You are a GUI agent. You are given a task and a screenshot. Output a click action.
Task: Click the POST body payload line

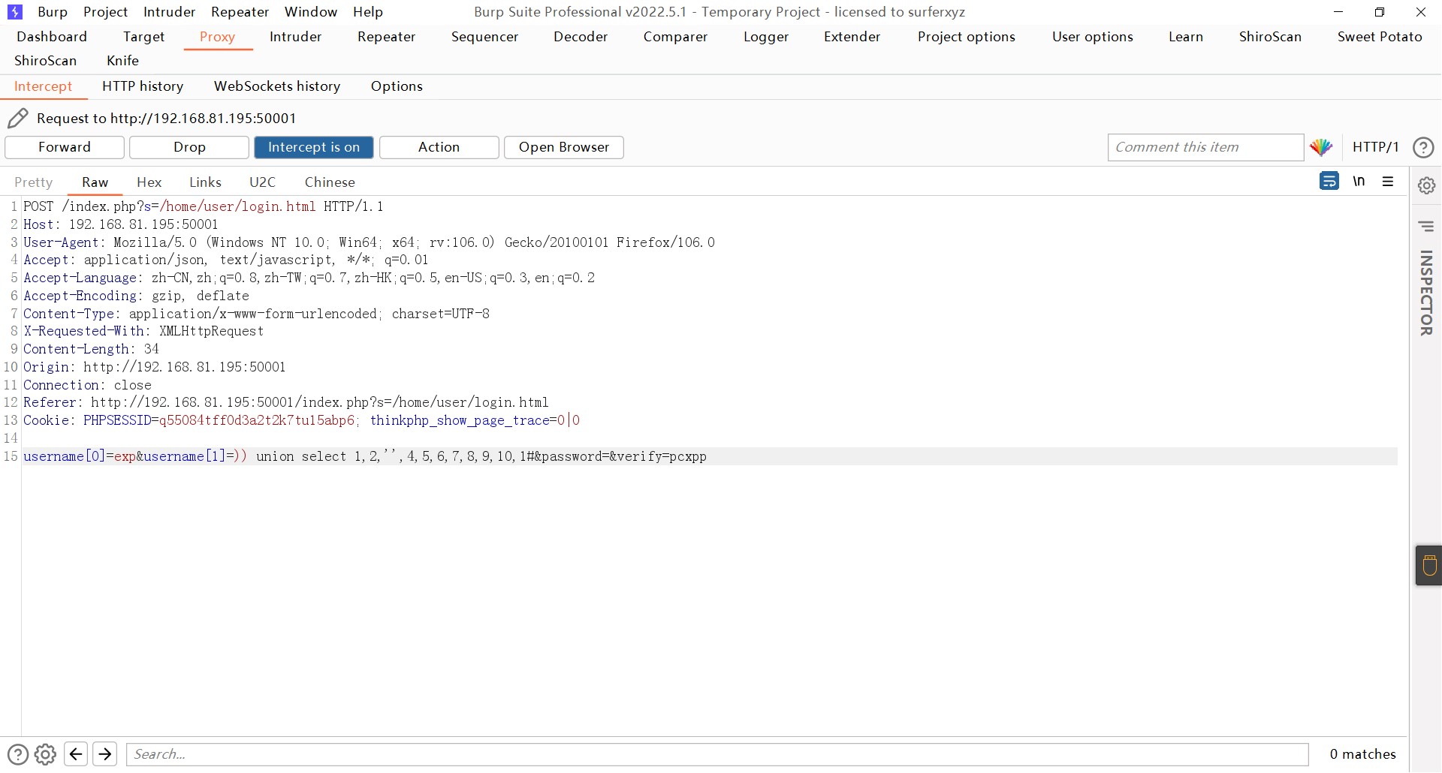click(x=365, y=456)
